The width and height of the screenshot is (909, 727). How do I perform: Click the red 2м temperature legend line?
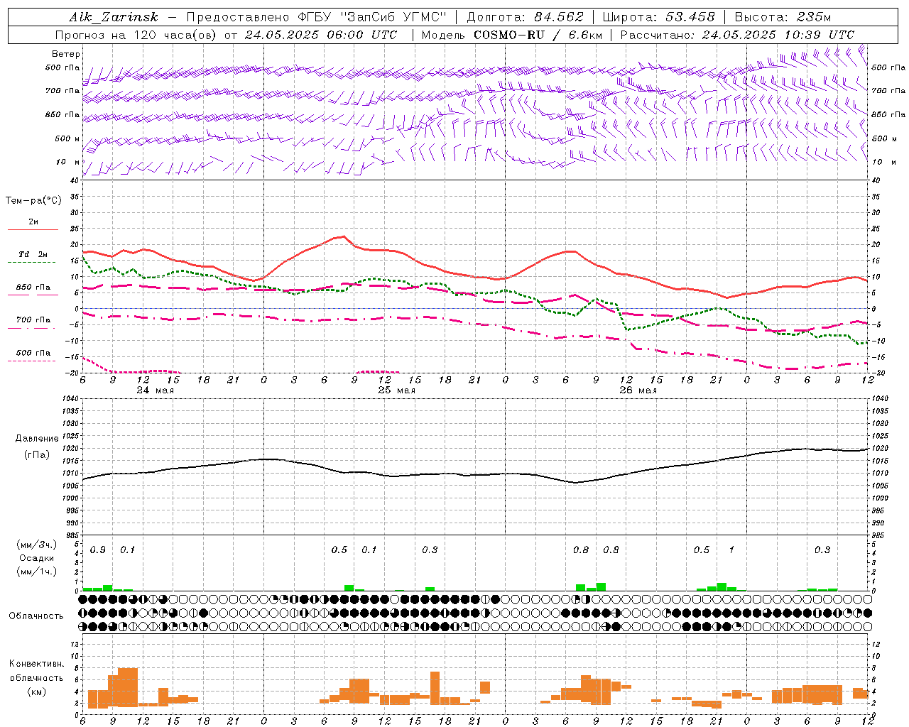click(33, 229)
